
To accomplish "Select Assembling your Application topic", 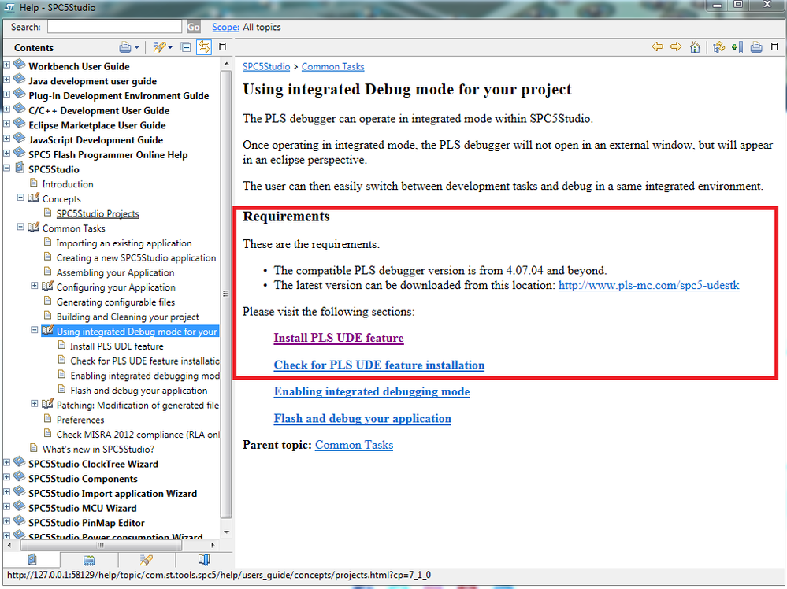I will pos(116,272).
